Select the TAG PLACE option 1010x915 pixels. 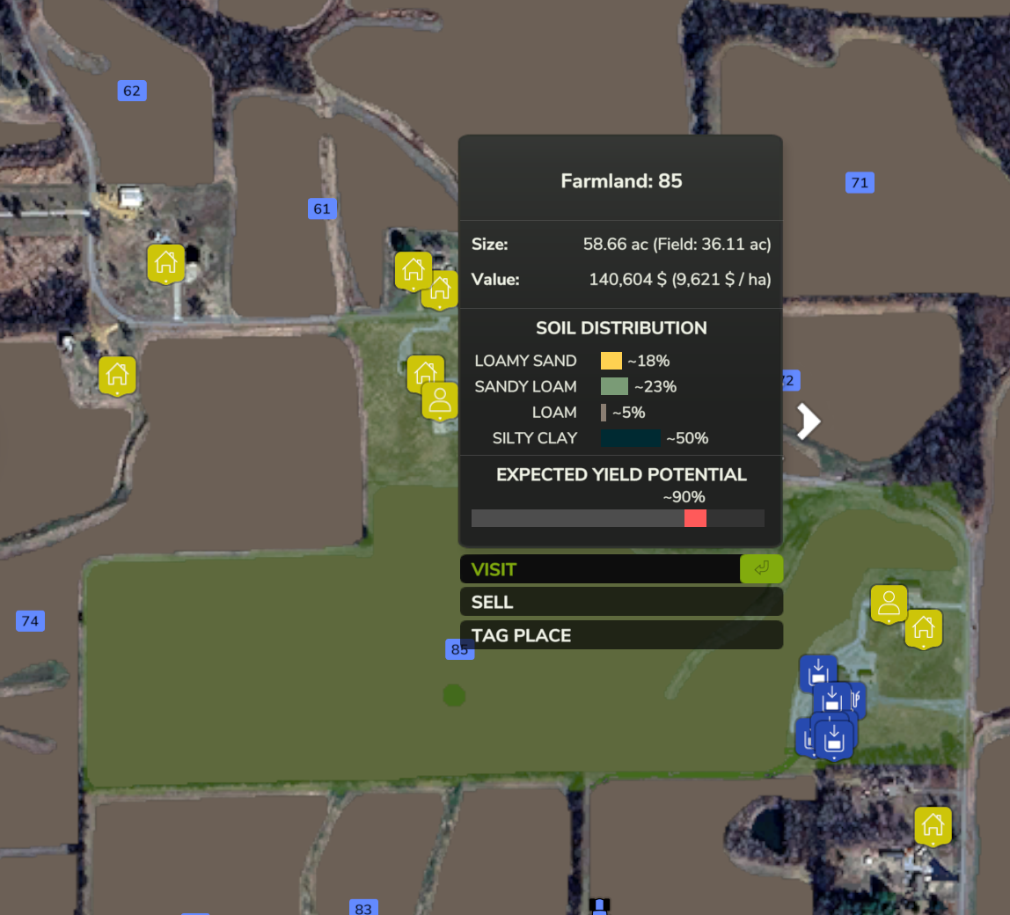(620, 635)
